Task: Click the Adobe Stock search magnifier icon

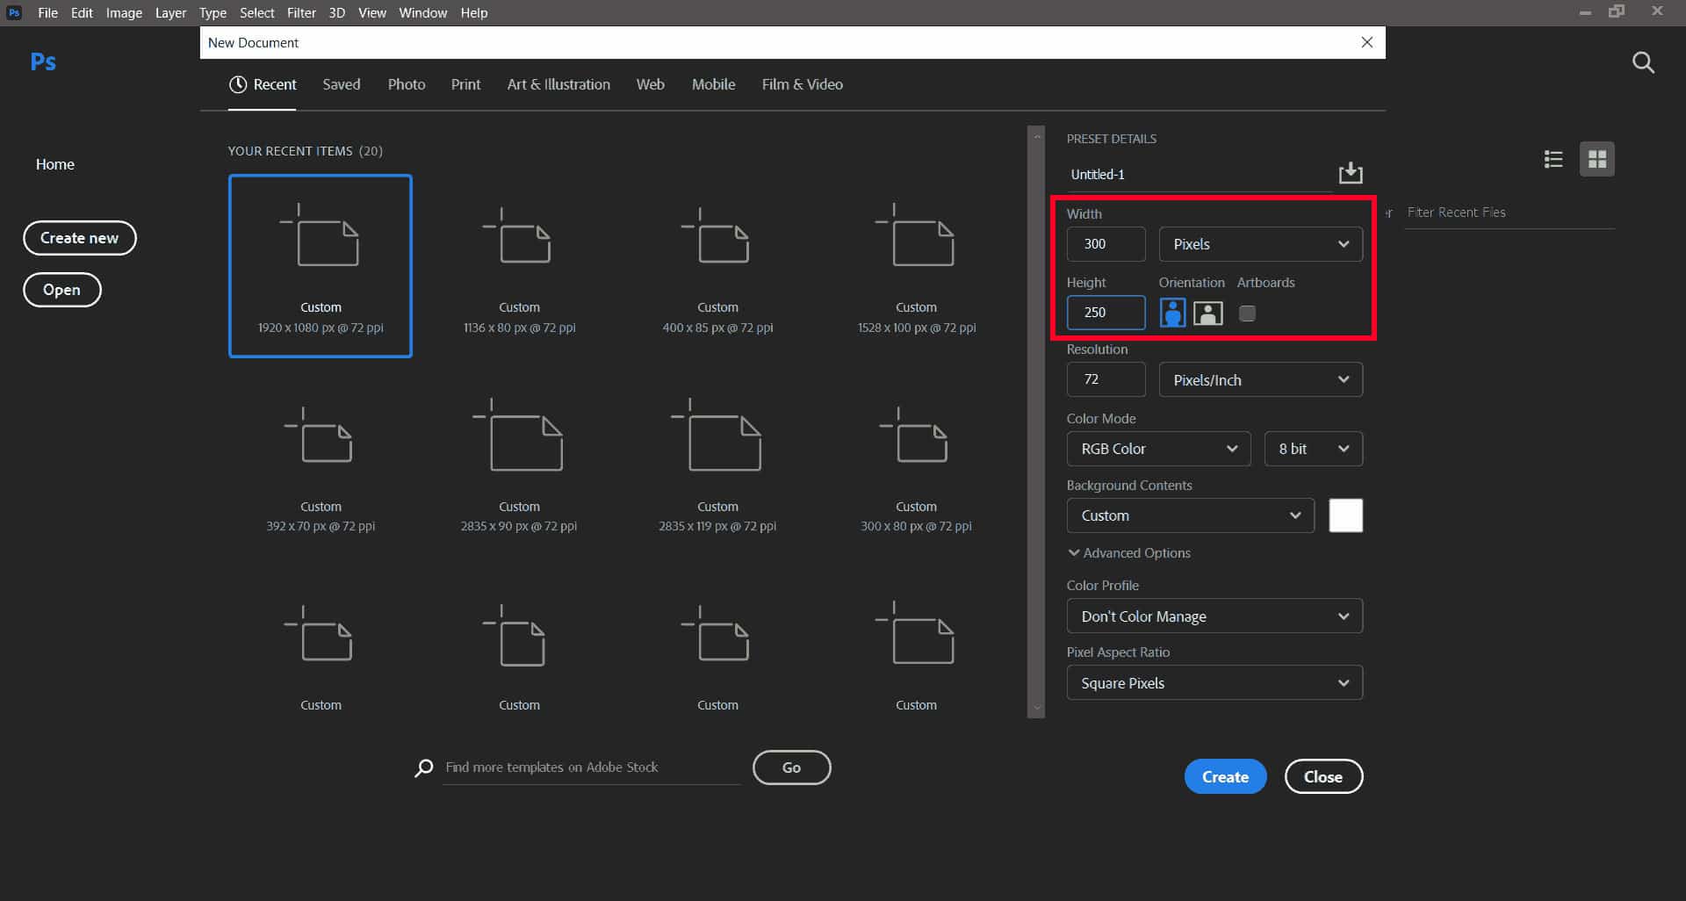Action: [424, 768]
